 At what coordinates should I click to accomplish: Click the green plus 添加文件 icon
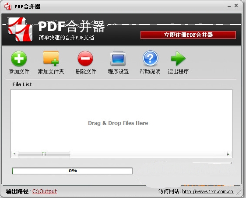point(19,59)
